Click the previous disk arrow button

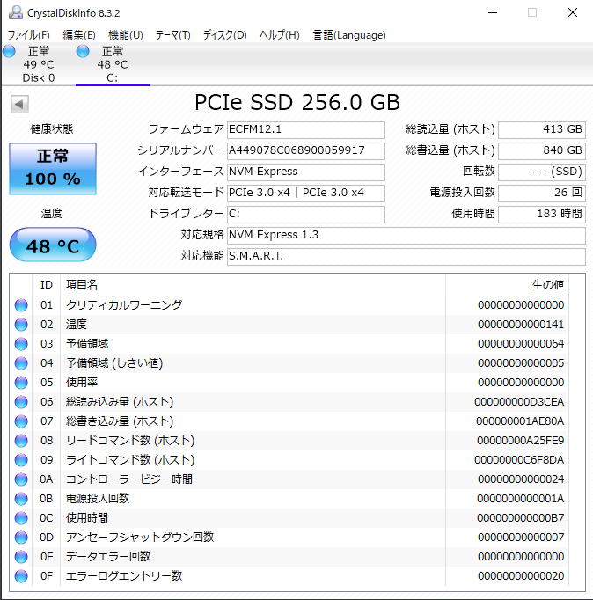19,104
